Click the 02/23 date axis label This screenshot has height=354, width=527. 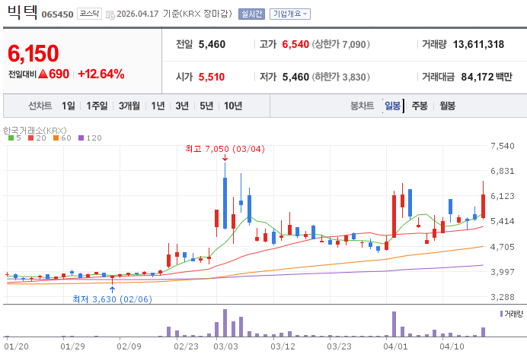pos(186,346)
